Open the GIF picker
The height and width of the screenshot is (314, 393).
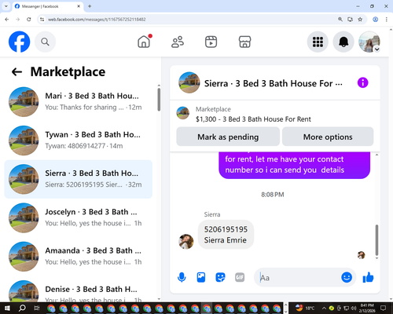coord(240,277)
